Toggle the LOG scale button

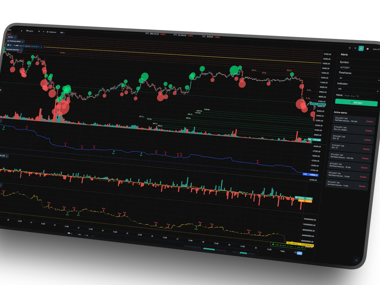coord(299,253)
